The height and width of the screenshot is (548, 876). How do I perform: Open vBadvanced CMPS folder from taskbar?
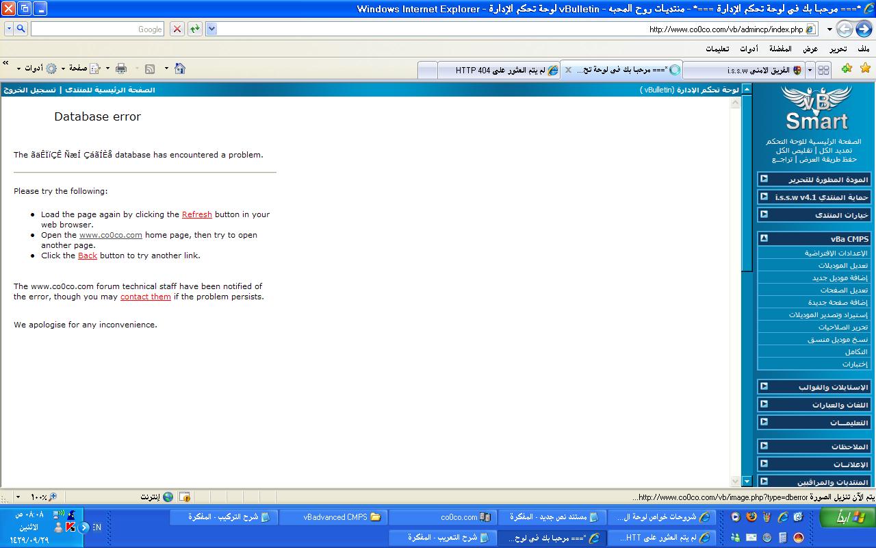coord(334,517)
